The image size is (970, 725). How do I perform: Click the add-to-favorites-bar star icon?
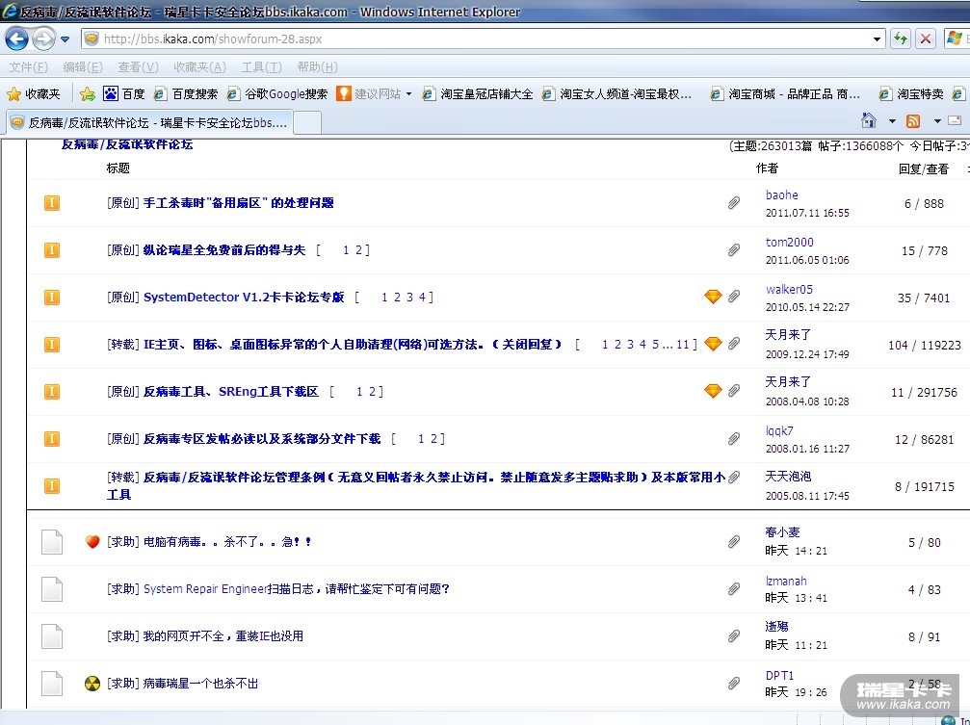pos(88,94)
